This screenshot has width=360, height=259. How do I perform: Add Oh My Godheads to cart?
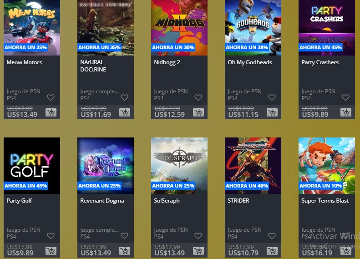click(x=272, y=112)
